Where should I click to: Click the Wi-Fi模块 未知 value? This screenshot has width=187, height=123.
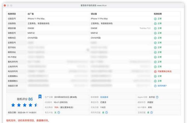pos(150,107)
